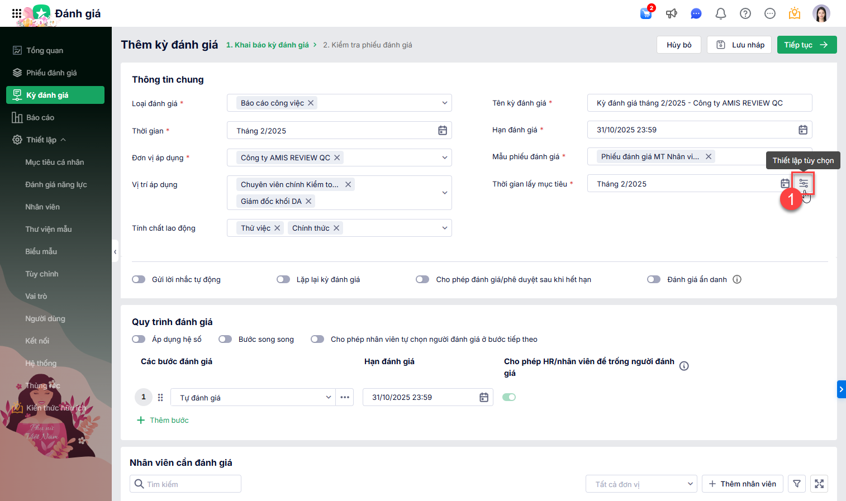The image size is (846, 501).
Task: Open the Báo cáo sidebar item
Action: [40, 117]
